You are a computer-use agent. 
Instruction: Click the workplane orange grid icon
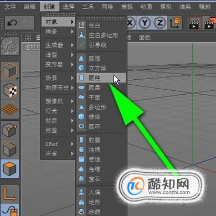coord(10,109)
